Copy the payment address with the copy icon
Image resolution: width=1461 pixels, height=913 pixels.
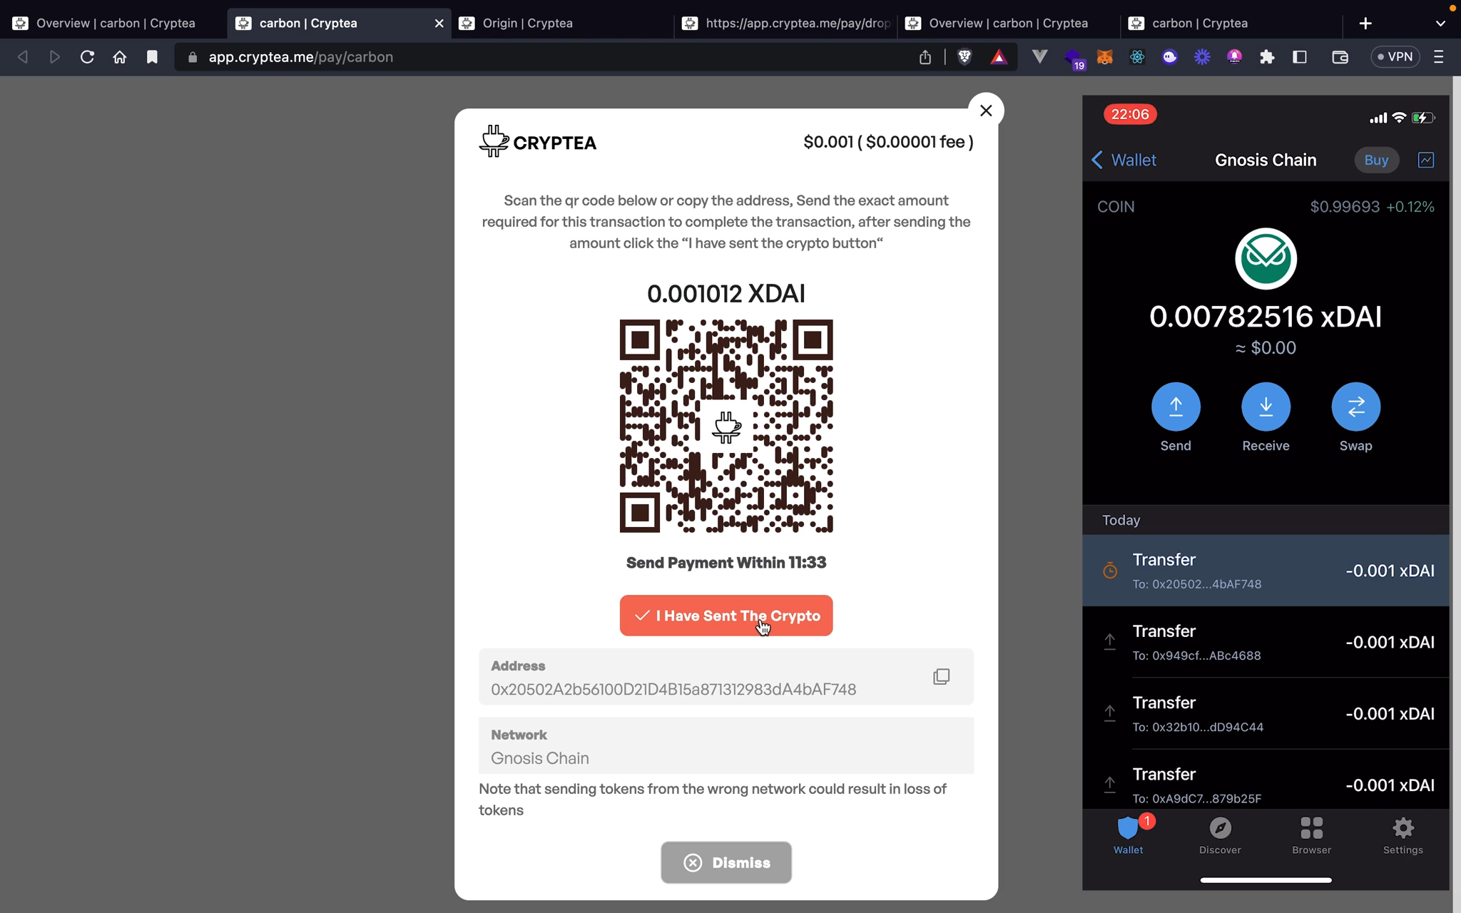(x=941, y=676)
